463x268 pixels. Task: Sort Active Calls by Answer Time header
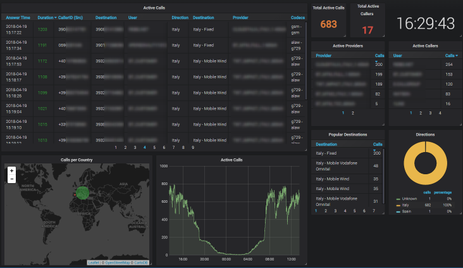(x=18, y=18)
